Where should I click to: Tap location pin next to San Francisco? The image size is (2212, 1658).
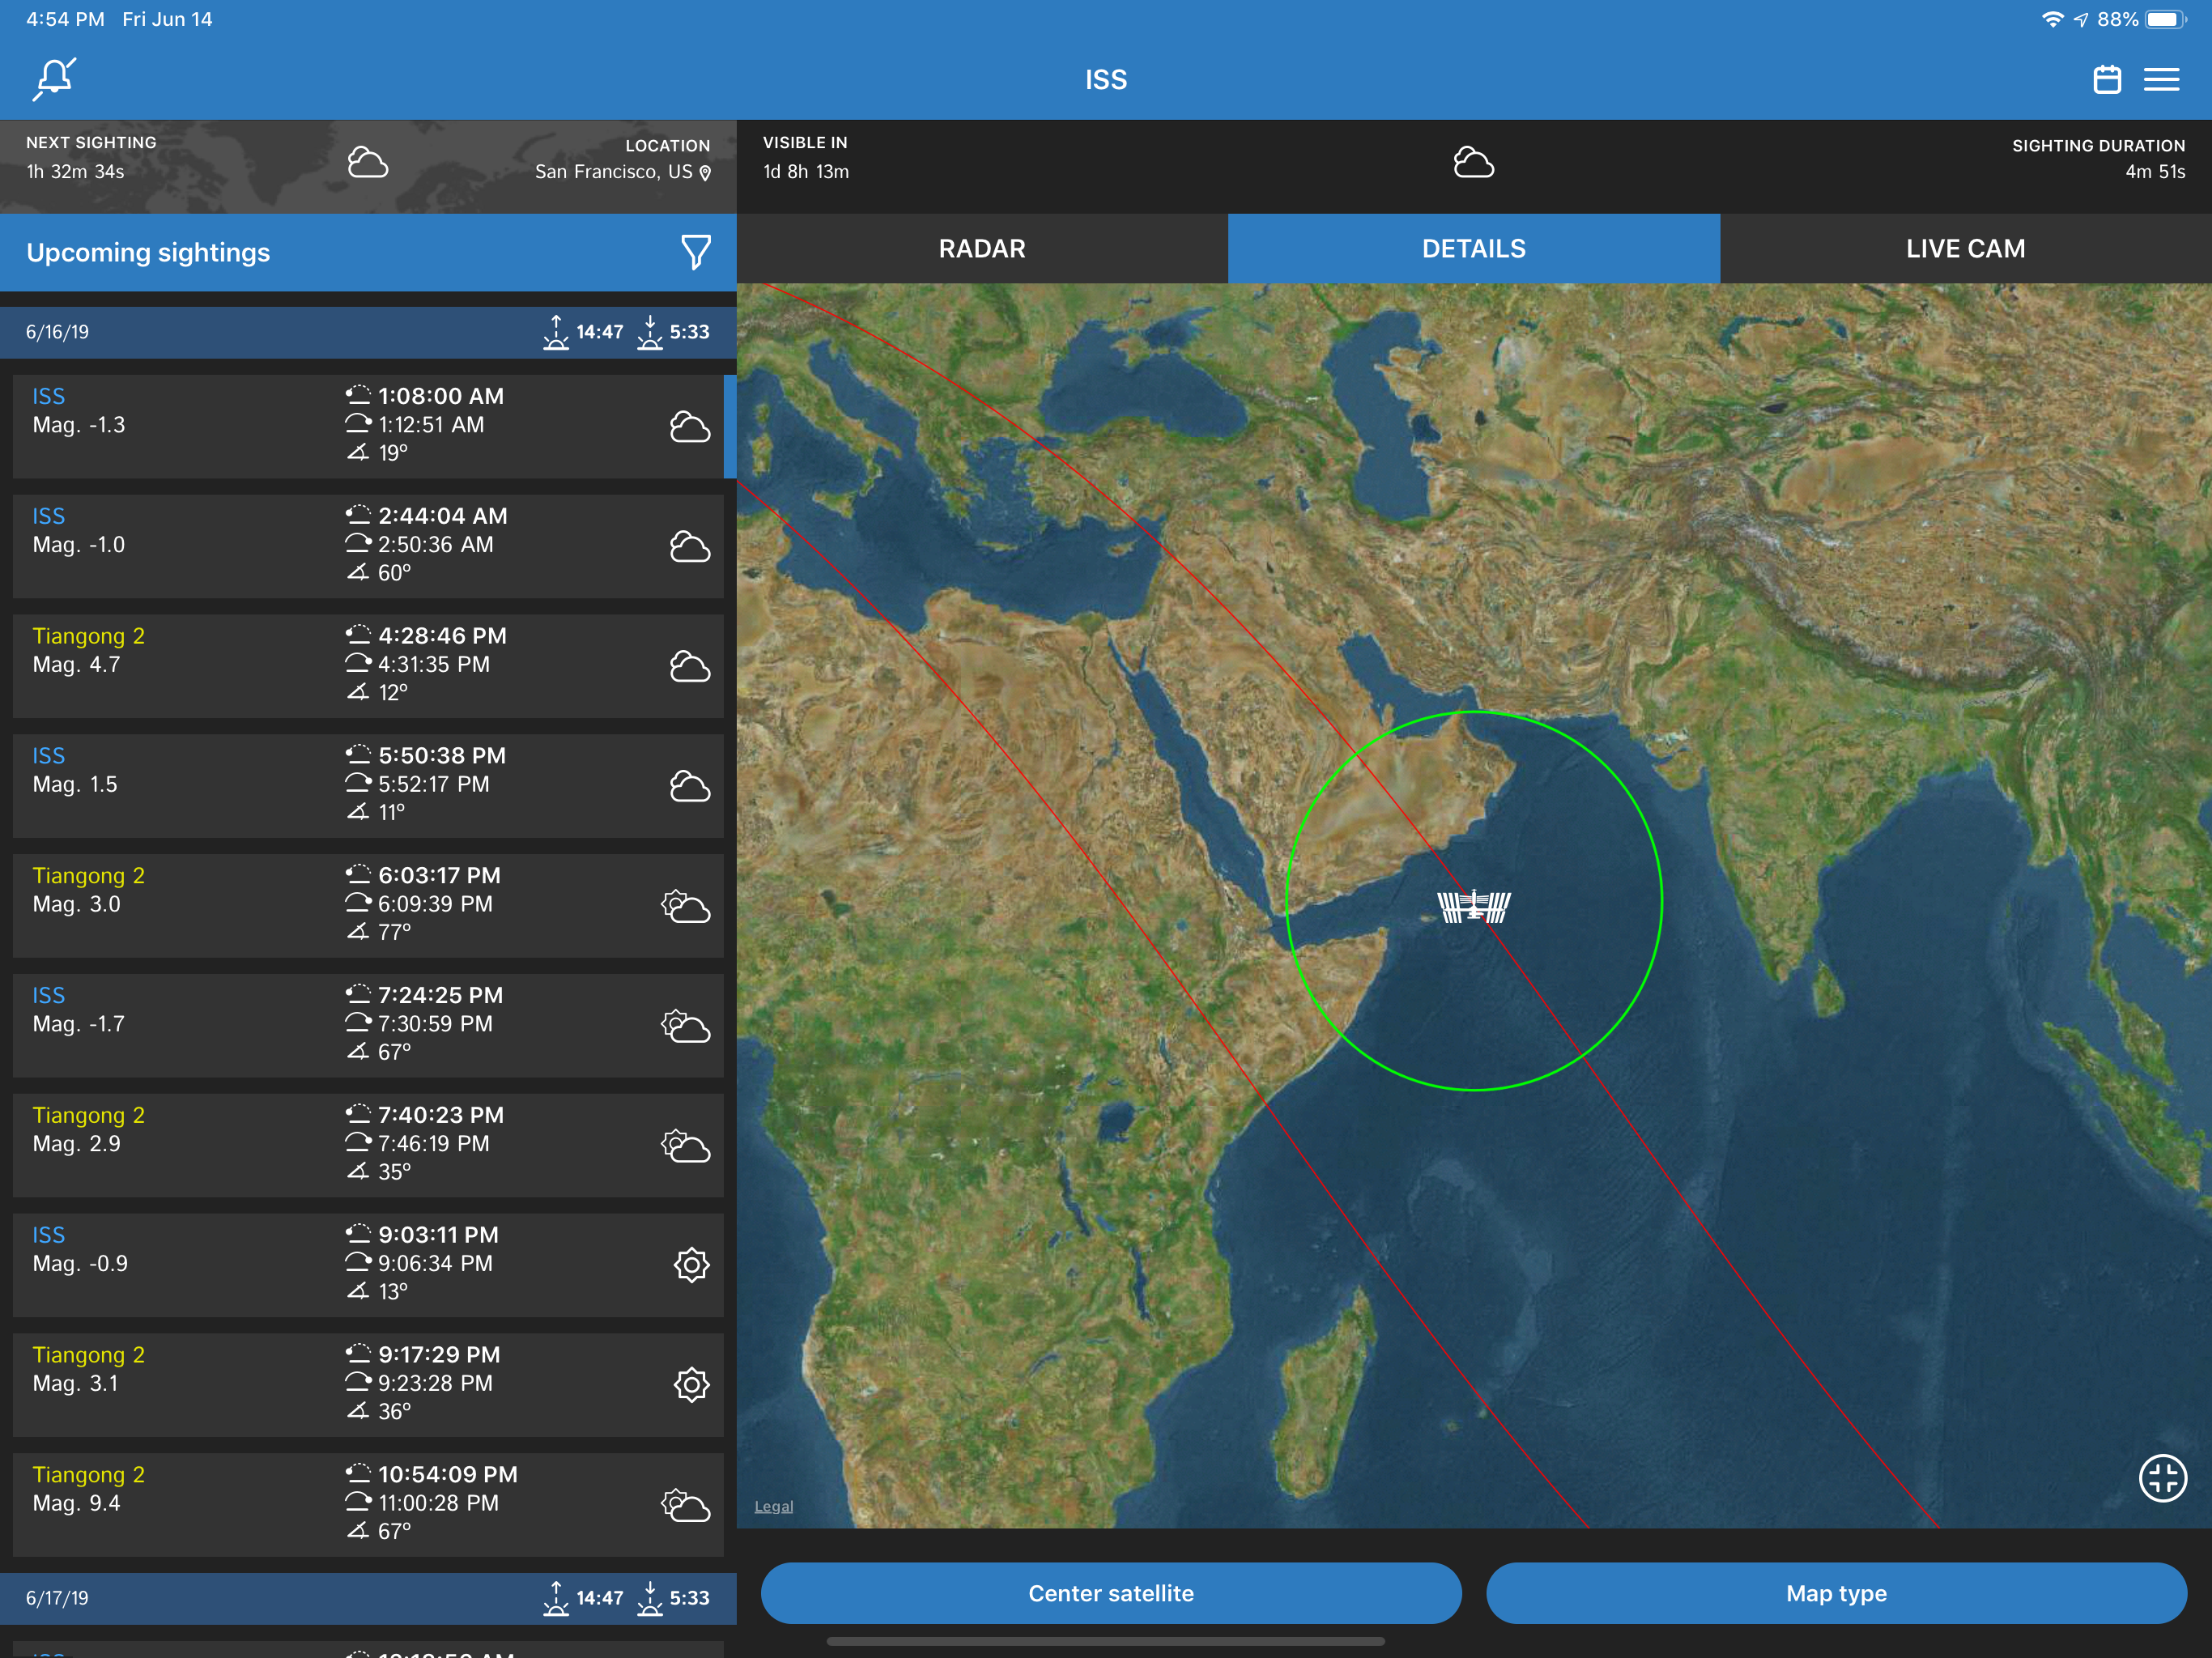(706, 173)
